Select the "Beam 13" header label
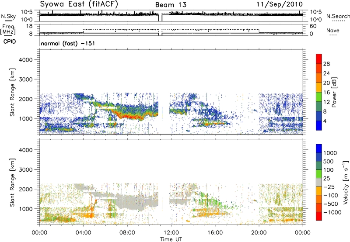This screenshot has width=350, height=242. pos(171,5)
